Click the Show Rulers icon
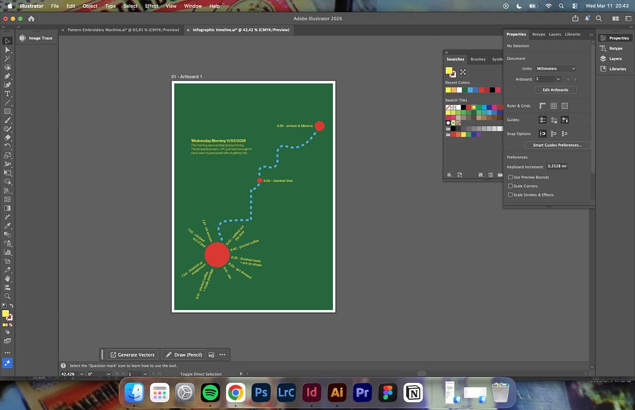The width and height of the screenshot is (635, 410). pyautogui.click(x=543, y=106)
